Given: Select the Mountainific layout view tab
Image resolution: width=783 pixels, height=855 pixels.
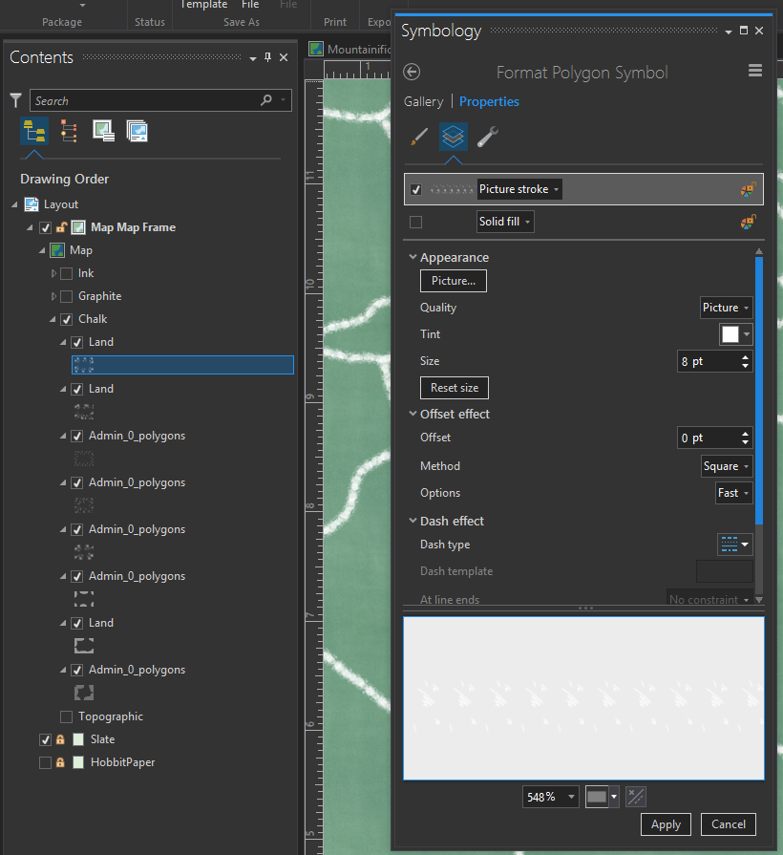Looking at the screenshot, I should pos(349,49).
